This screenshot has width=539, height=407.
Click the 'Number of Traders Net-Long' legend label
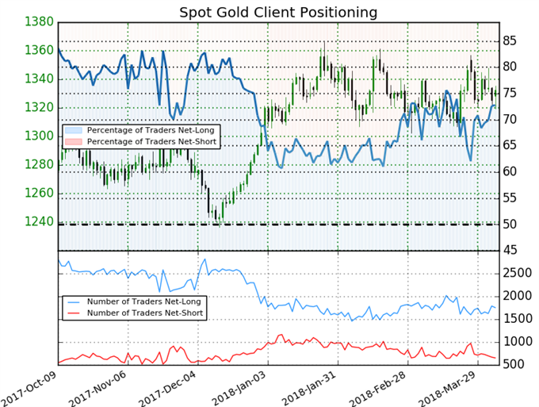143,301
